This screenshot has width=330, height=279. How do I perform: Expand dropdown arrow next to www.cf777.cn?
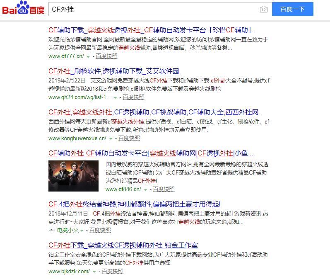[x=88, y=57]
